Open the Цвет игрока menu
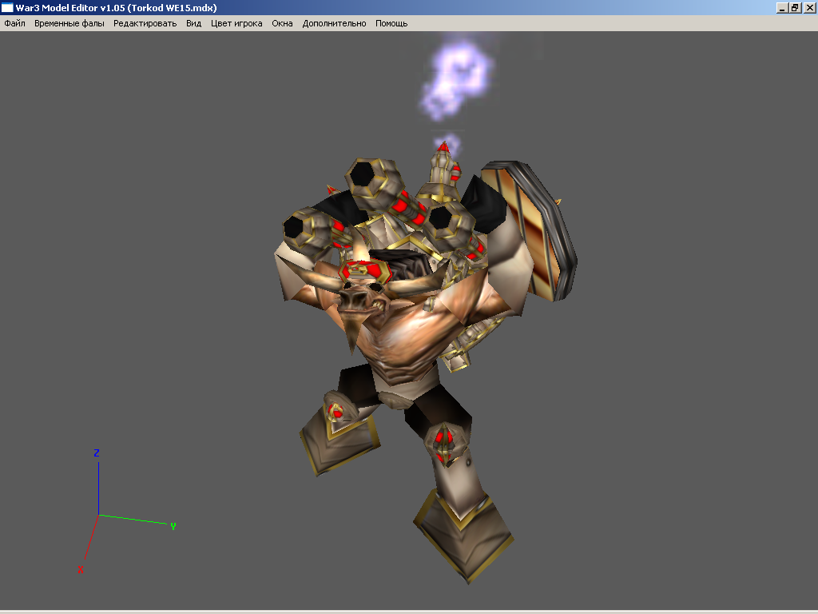The height and width of the screenshot is (614, 818). (236, 23)
